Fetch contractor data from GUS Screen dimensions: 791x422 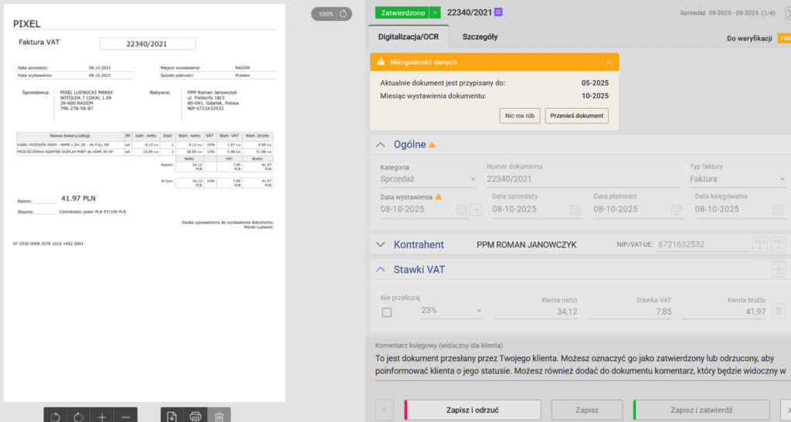(760, 245)
